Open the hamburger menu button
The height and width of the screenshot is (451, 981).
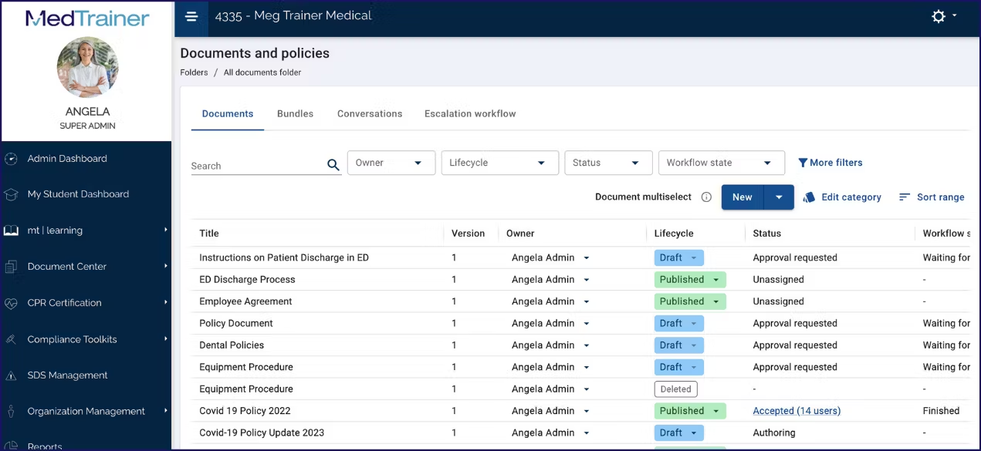tap(191, 17)
